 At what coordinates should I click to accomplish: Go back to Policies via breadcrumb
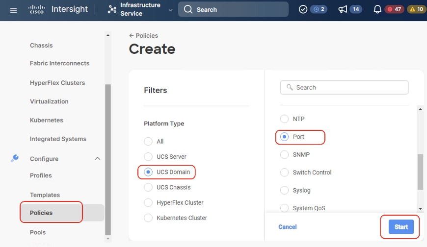point(147,36)
